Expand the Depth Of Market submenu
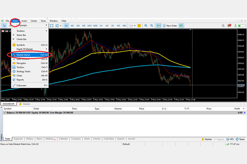This screenshot has height=164, width=247. coord(30,49)
